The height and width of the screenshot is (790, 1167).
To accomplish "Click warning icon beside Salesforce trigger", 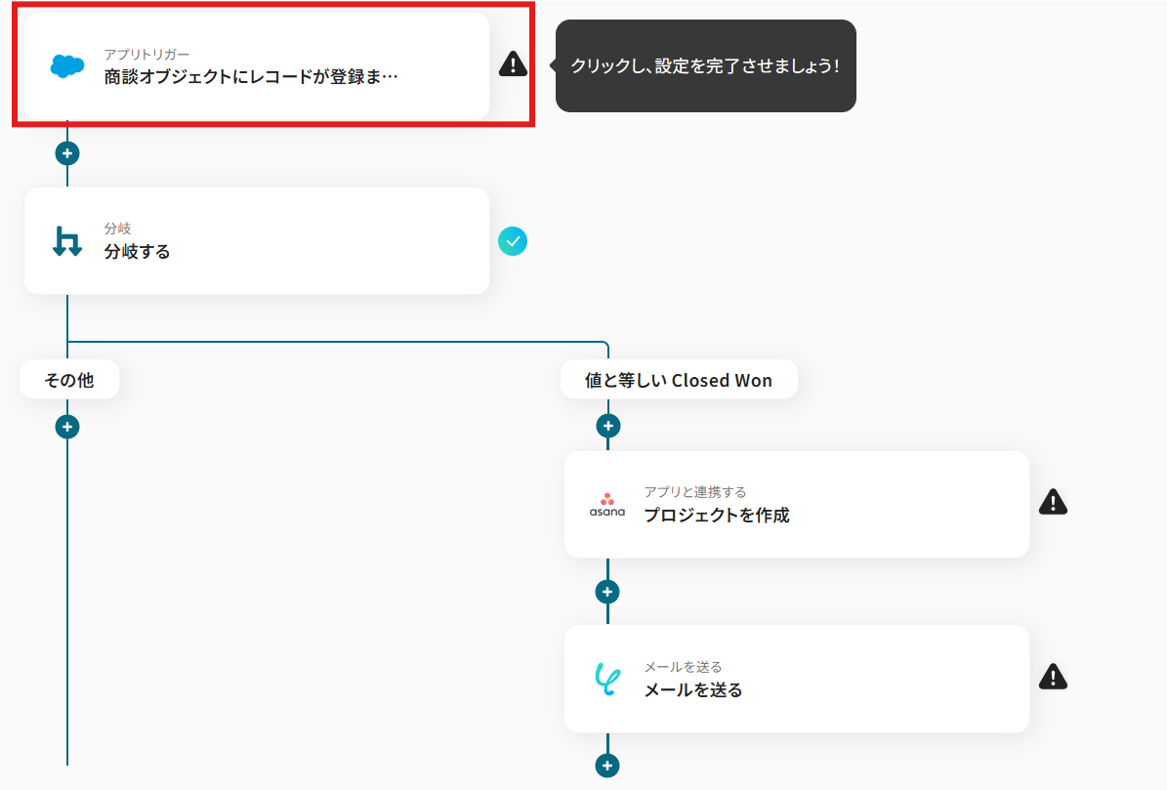I will coord(513,64).
